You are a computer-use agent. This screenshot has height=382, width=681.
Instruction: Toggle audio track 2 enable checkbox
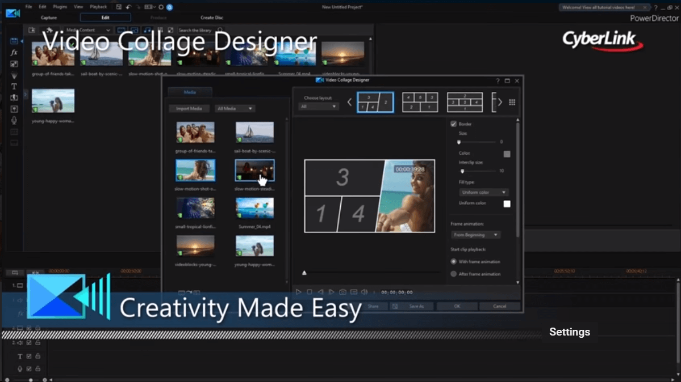[x=29, y=343]
